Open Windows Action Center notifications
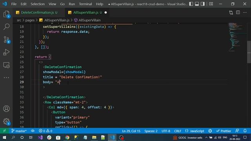Viewport: 251px width, 141px height. point(245,137)
